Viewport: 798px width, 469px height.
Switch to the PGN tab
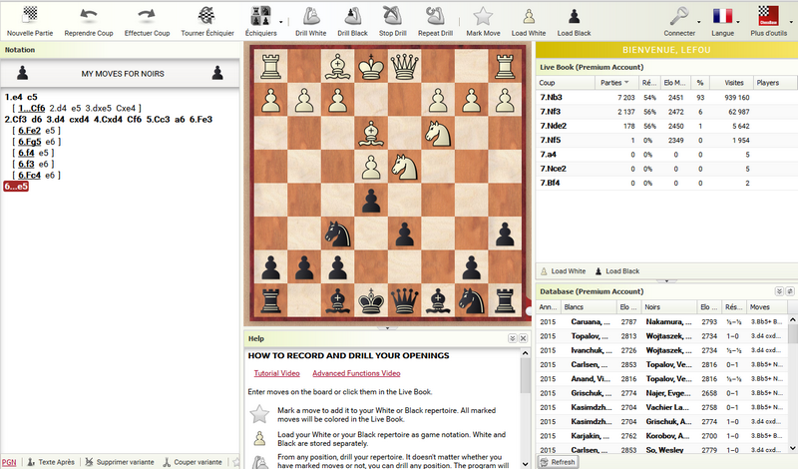(9, 462)
